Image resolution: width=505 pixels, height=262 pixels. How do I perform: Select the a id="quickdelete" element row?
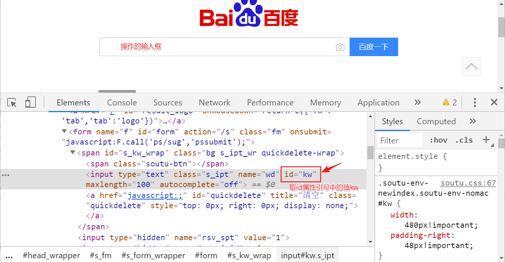coord(183,206)
